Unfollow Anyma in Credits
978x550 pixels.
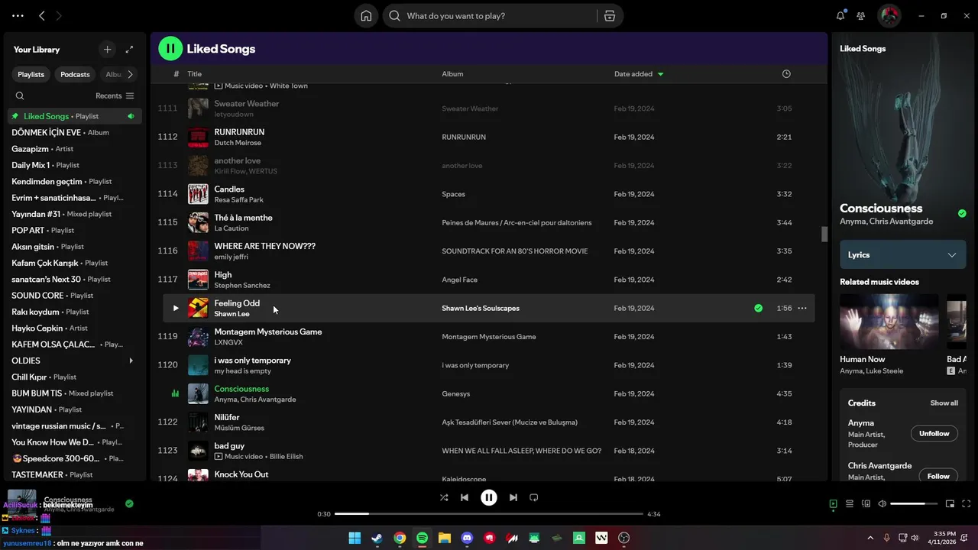tap(934, 434)
